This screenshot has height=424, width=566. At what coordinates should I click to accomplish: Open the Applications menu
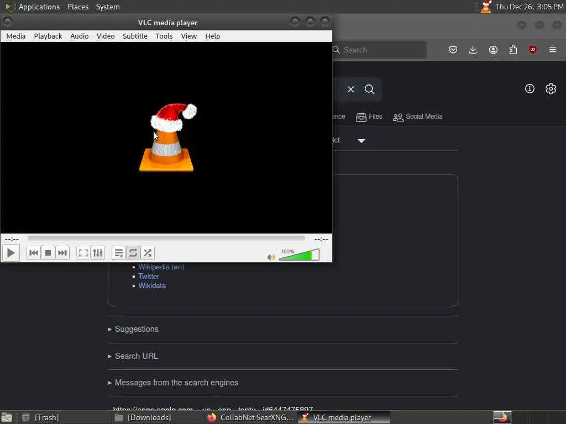(33, 7)
